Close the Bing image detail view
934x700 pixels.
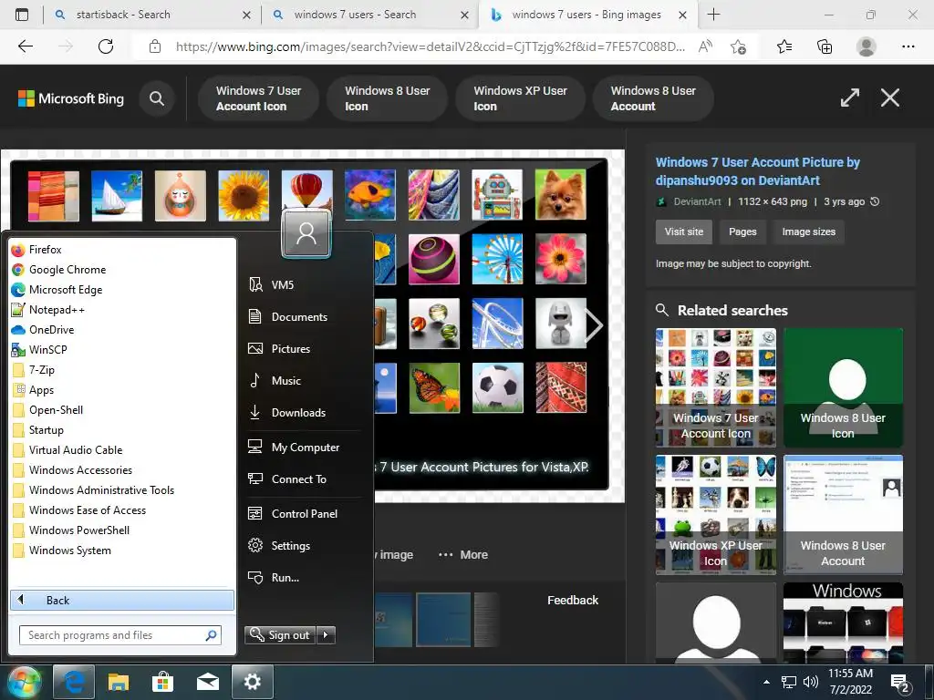(890, 98)
